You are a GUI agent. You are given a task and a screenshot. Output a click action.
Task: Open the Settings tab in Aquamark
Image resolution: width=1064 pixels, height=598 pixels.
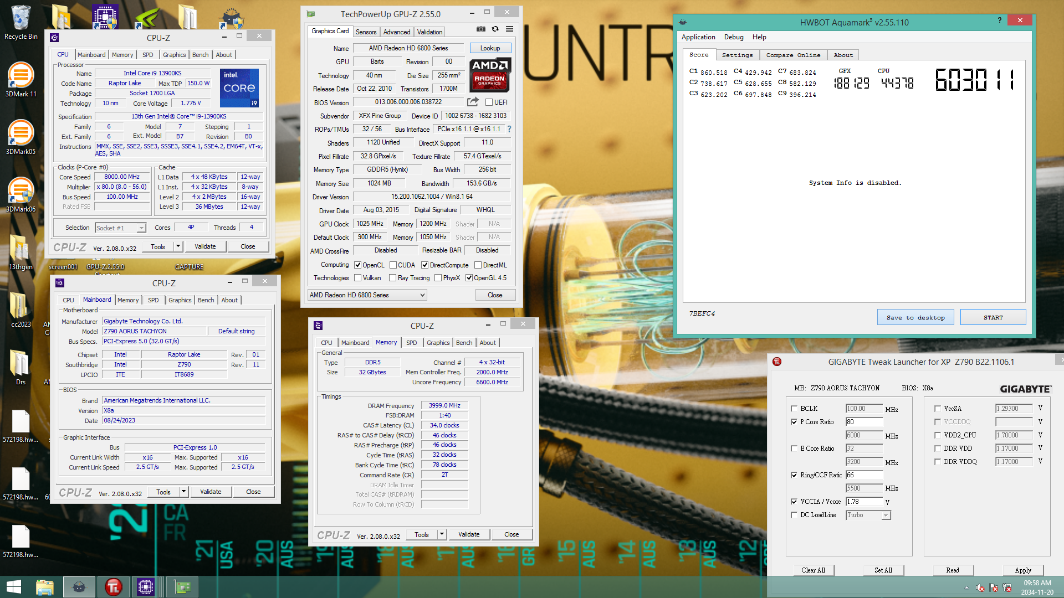click(x=737, y=55)
